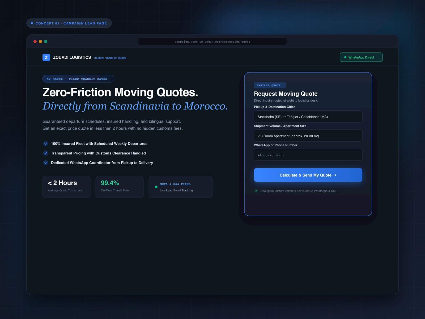The height and width of the screenshot is (319, 425).
Task: Open the Pickup & Destination Cities field
Action: coord(308,116)
